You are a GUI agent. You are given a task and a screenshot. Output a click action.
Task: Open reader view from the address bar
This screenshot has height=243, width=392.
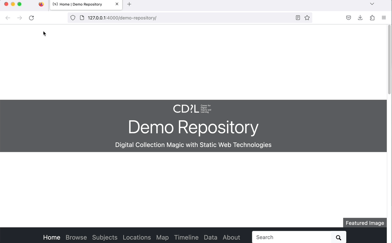pos(298,18)
